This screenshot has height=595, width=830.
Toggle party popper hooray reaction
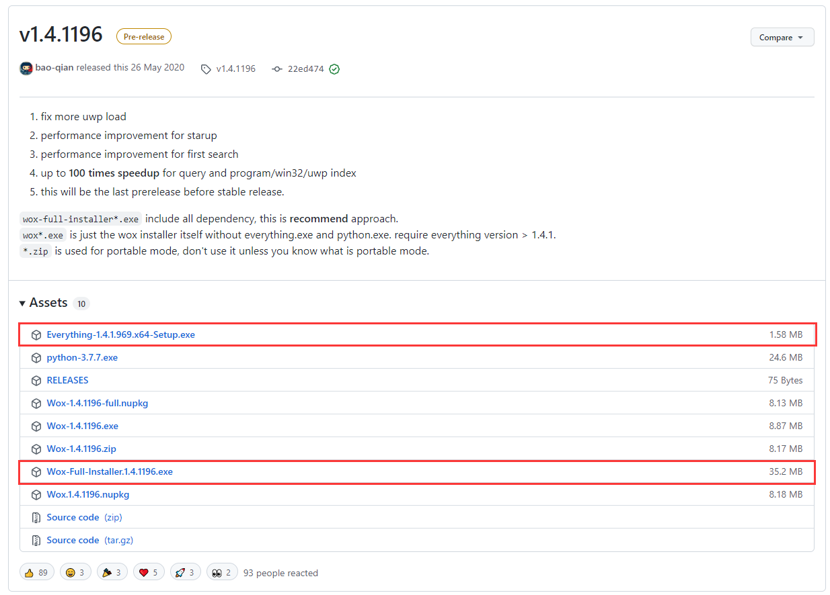tap(112, 572)
